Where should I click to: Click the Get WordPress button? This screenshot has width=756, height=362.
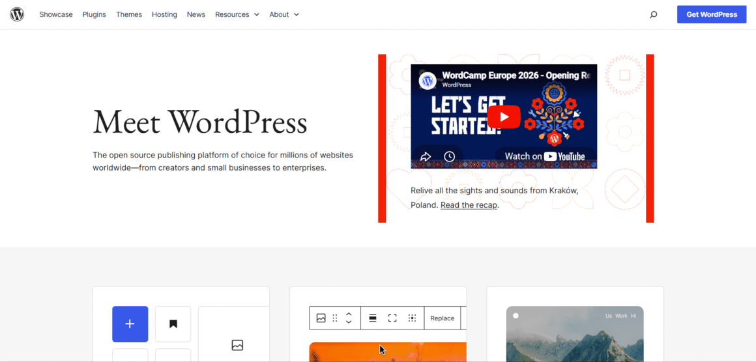click(712, 14)
